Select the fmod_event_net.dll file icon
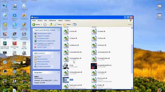This screenshot has height=92, width=165. pos(66,87)
